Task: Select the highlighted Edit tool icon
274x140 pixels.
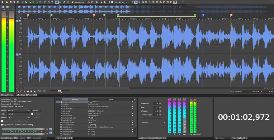Action: click(x=57, y=2)
